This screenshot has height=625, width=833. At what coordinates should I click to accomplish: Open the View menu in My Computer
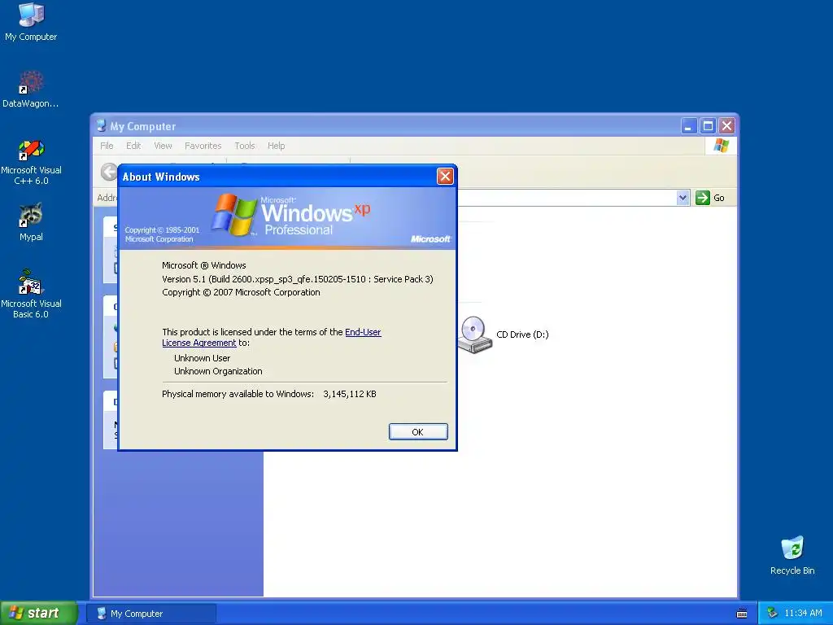coord(163,146)
